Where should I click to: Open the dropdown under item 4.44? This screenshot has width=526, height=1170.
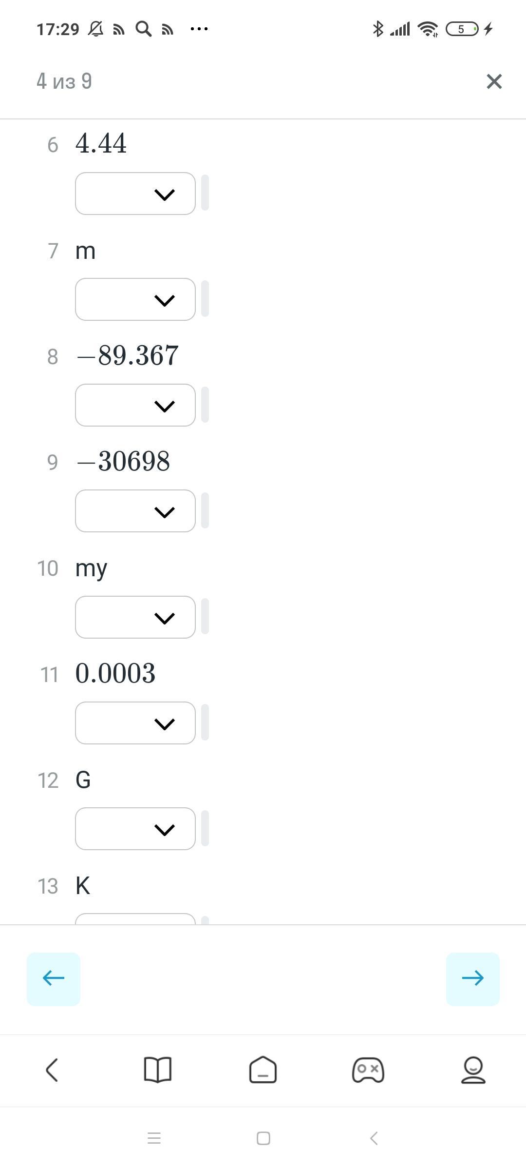(x=135, y=194)
